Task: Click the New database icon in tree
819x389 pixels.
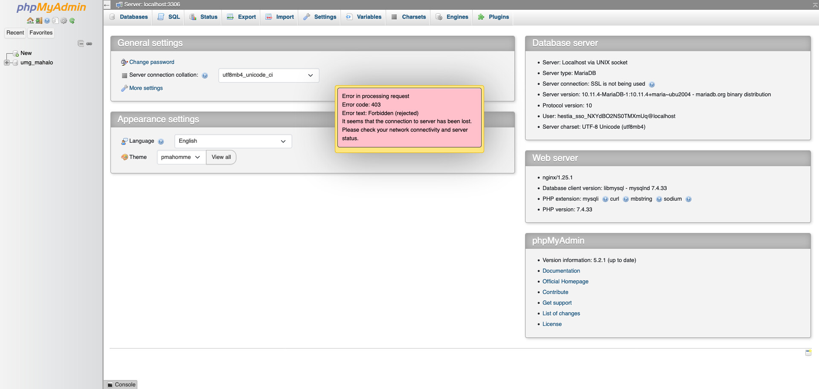Action: point(16,53)
